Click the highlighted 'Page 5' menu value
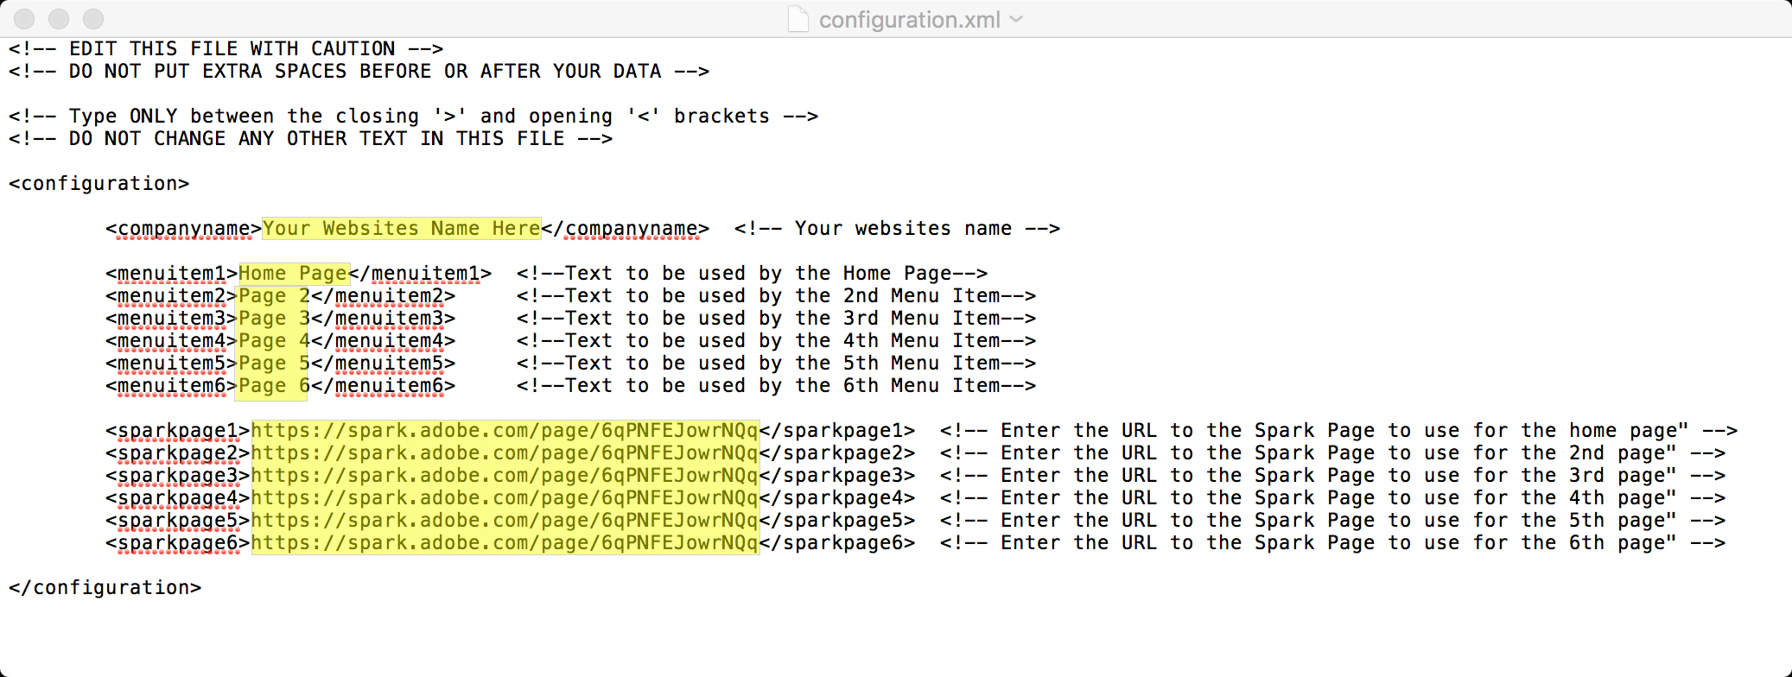 point(273,364)
